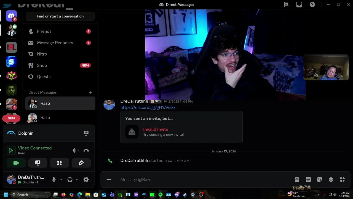Open the soundboard
The height and width of the screenshot is (199, 353).
coord(81,163)
